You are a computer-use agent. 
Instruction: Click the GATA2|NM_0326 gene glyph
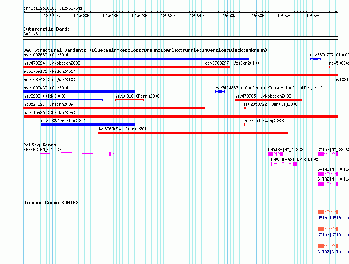click(328, 154)
